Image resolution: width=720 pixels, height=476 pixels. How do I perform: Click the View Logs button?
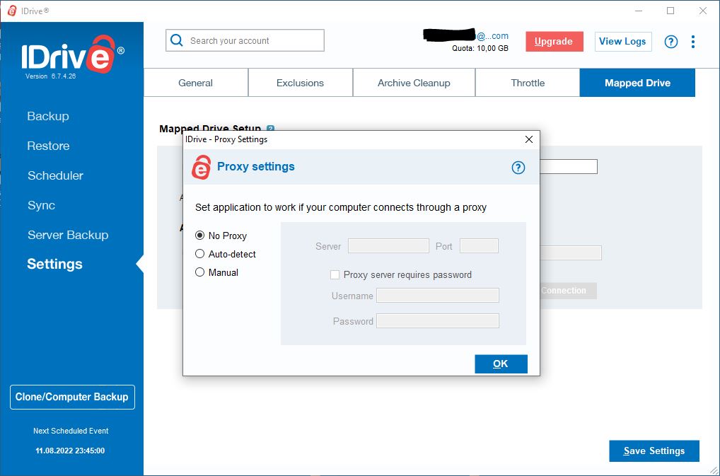(x=622, y=41)
